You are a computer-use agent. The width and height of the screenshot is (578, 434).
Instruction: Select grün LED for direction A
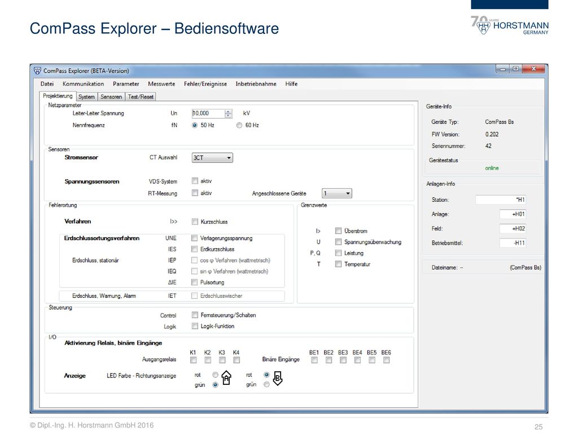coord(215,384)
